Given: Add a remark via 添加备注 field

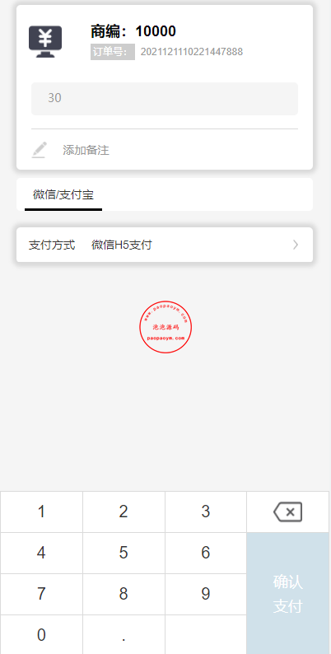Looking at the screenshot, I should (86, 150).
